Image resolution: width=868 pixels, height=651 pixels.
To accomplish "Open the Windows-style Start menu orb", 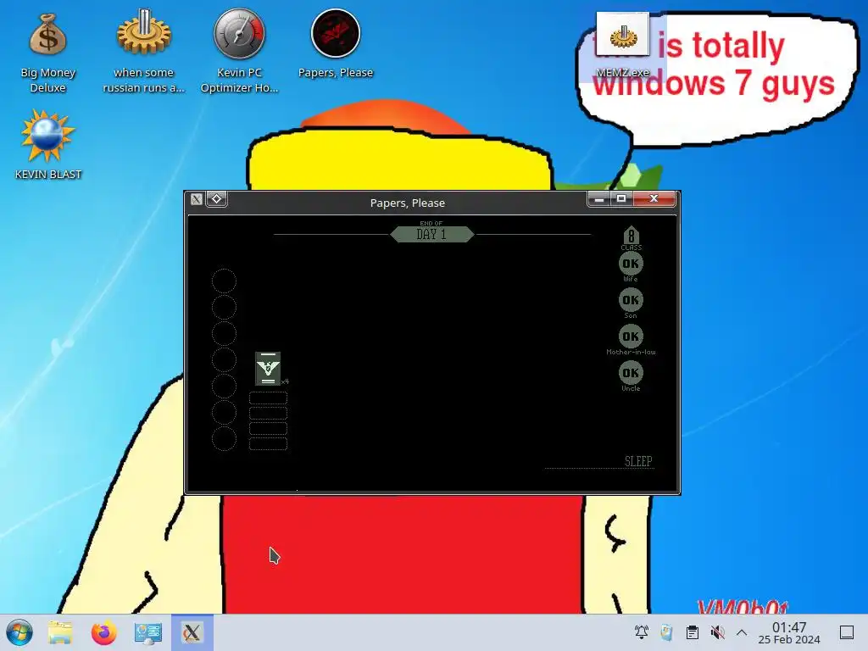I will click(x=19, y=632).
